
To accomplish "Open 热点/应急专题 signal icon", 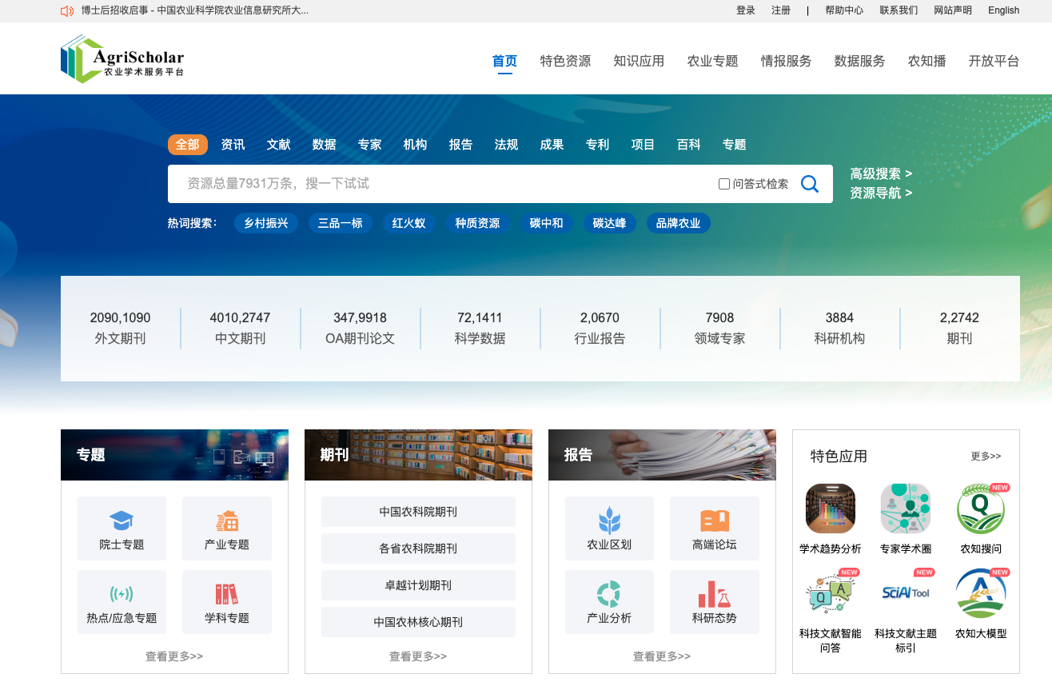I will 122,594.
